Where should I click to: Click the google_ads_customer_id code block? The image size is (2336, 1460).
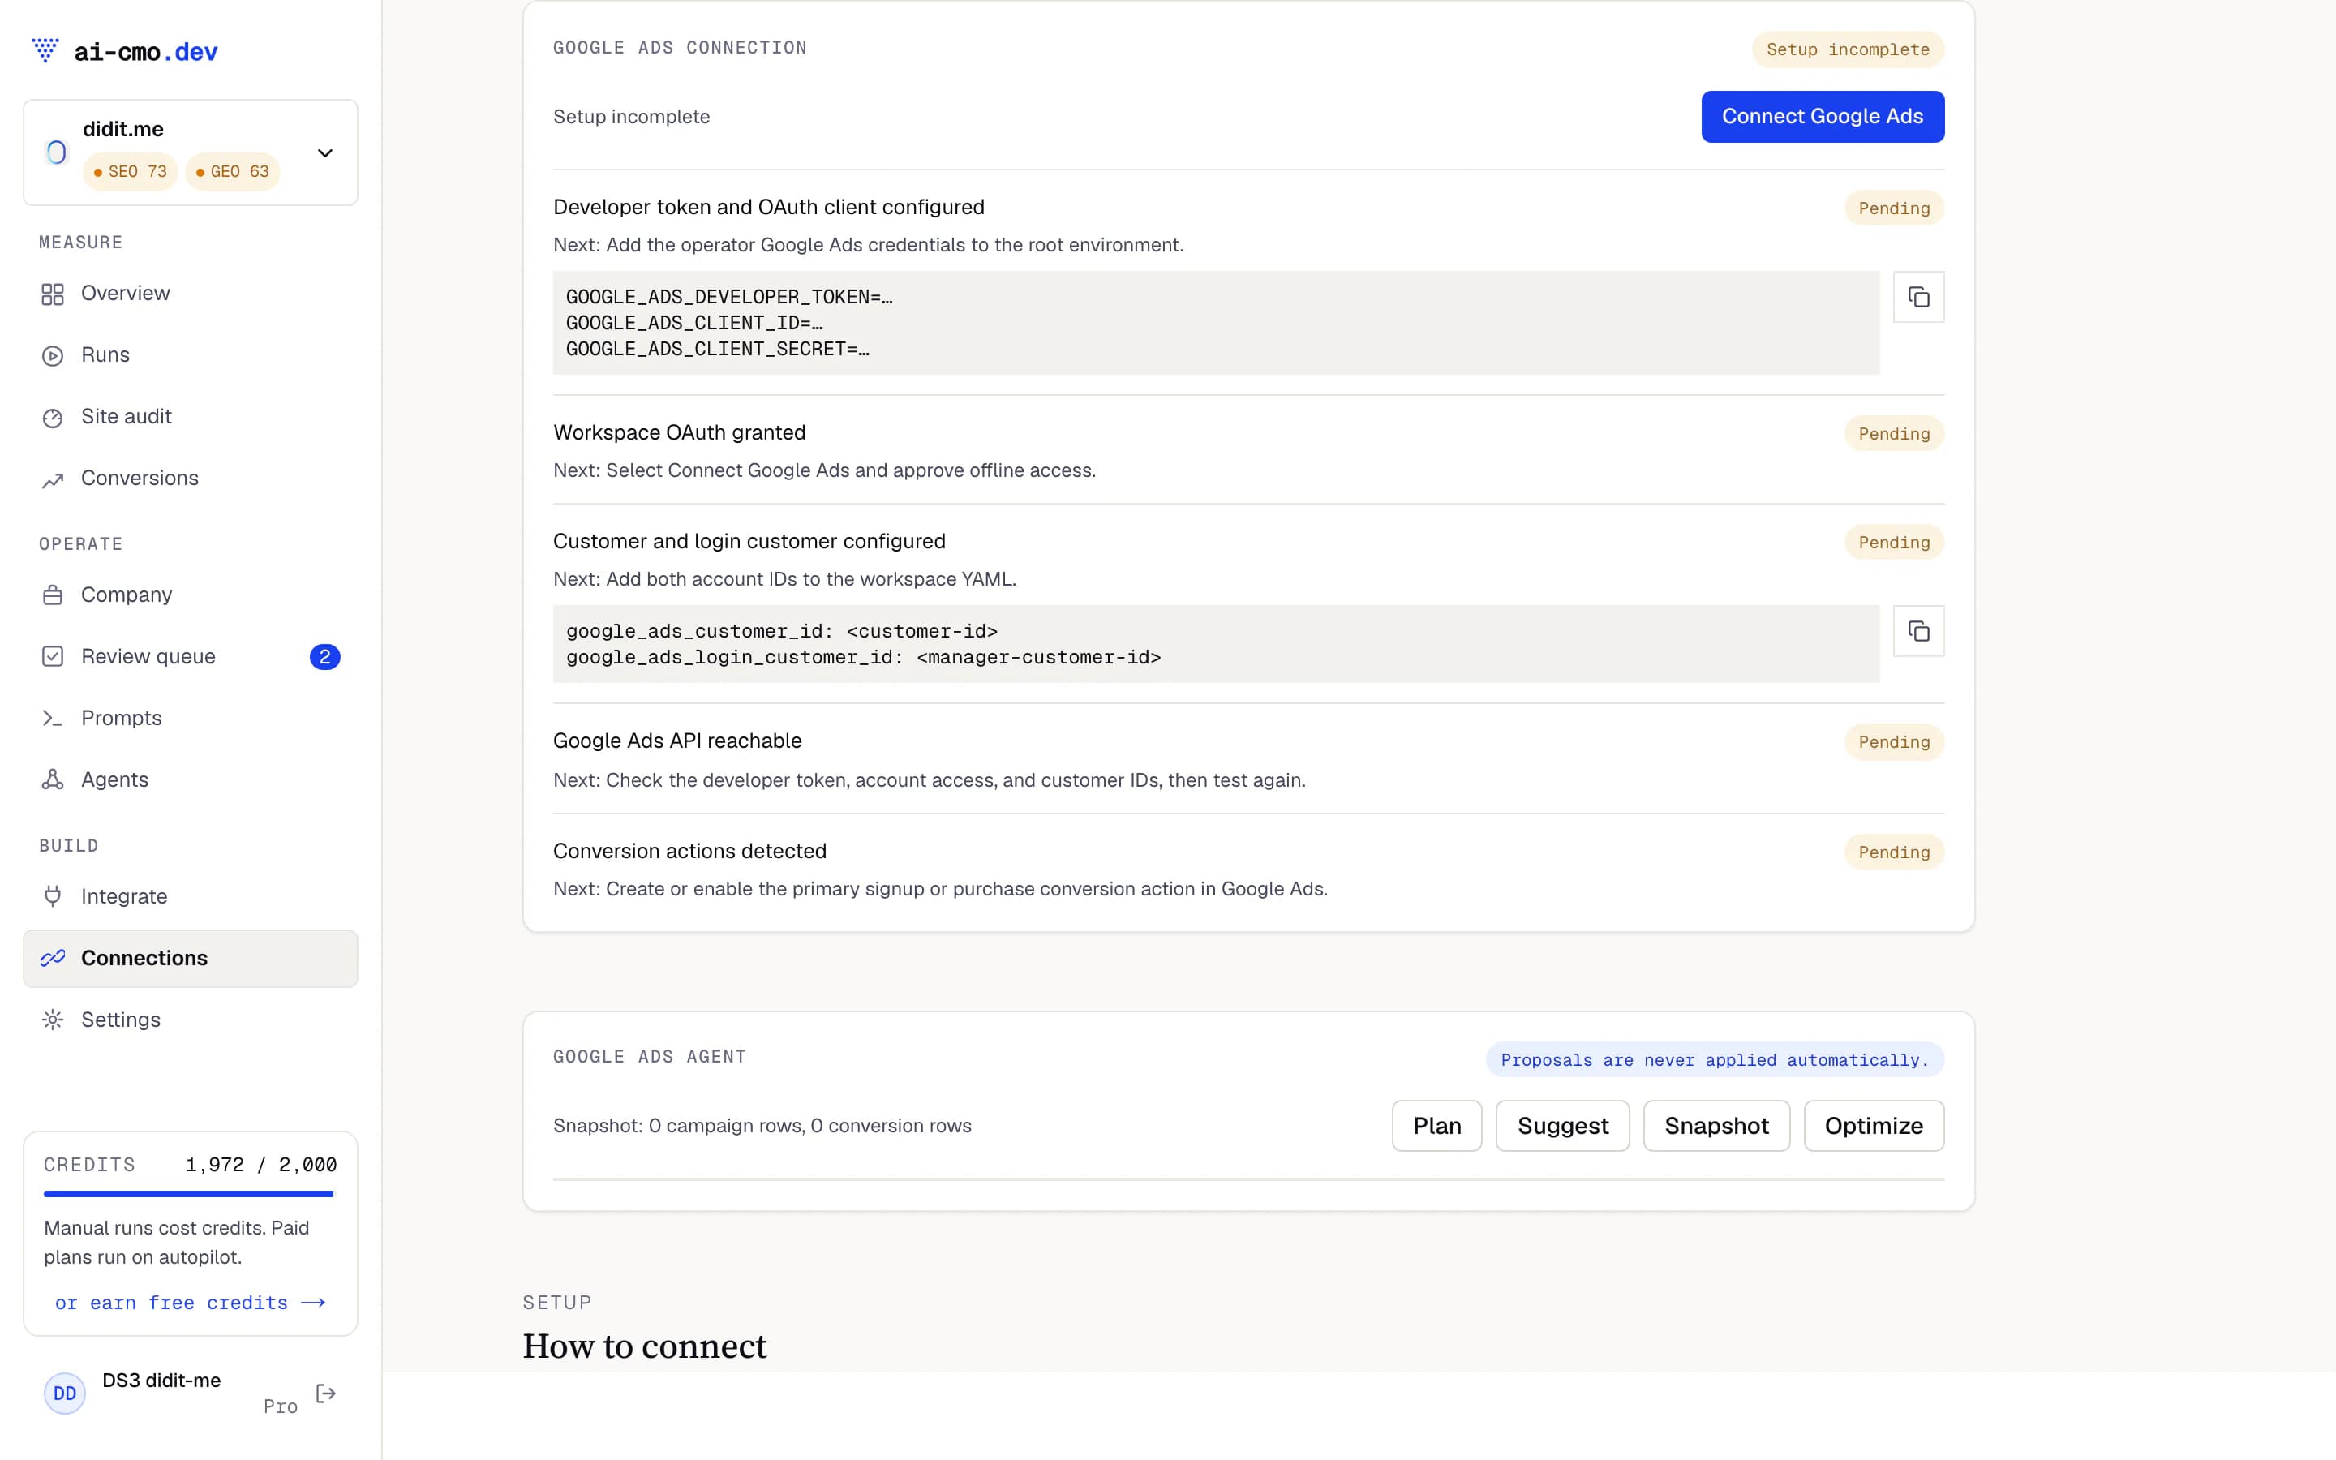(1217, 644)
